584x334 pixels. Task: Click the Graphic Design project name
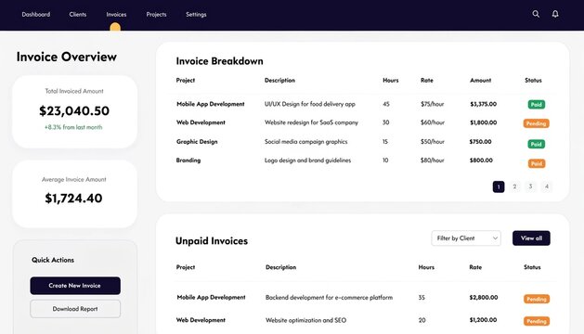[x=197, y=142]
